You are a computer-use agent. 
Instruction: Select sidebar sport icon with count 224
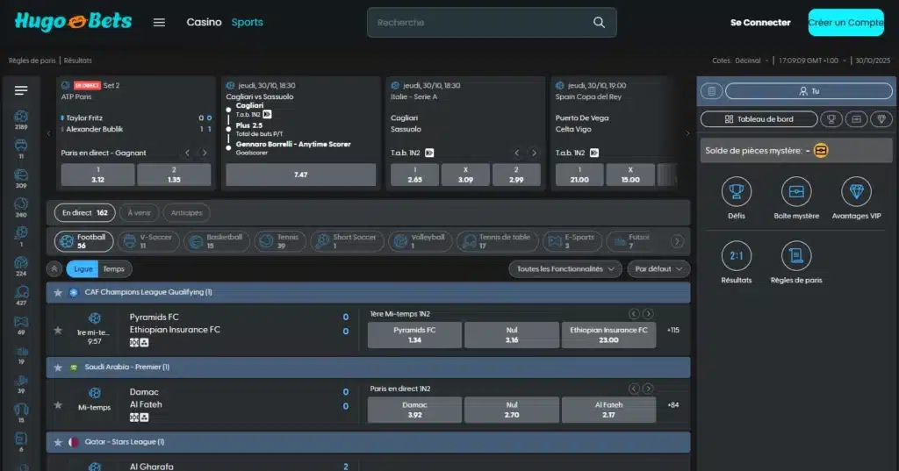[x=21, y=267]
